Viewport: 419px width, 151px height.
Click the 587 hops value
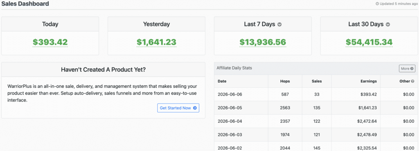click(x=285, y=95)
